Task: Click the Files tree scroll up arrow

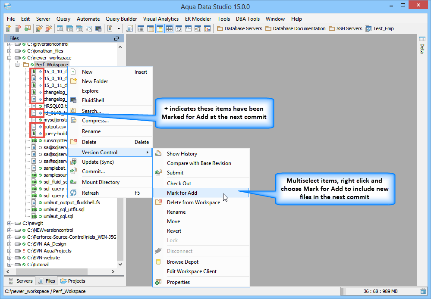Action: [x=120, y=47]
